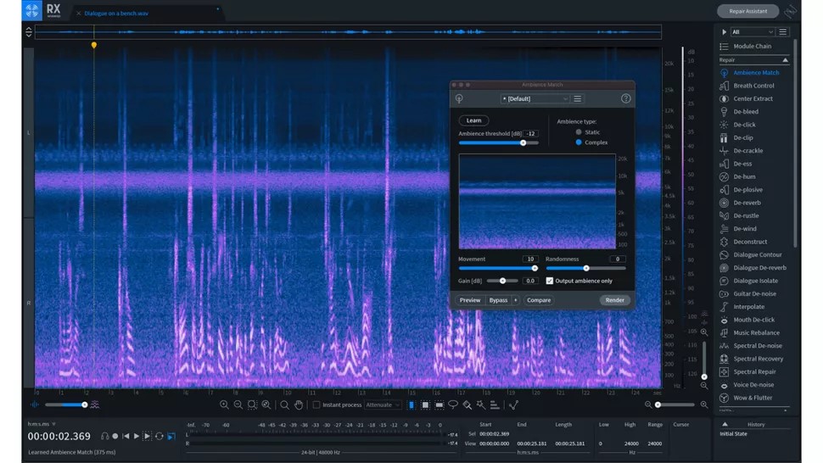Adjust the Ambience threshold slider
The image size is (823, 463).
tap(523, 143)
